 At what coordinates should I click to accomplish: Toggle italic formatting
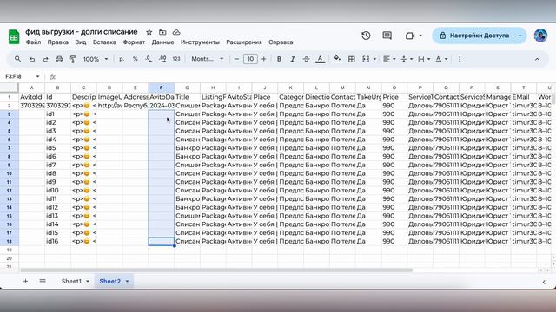click(293, 59)
